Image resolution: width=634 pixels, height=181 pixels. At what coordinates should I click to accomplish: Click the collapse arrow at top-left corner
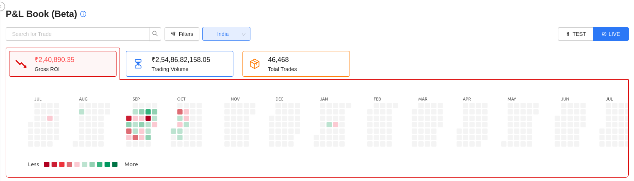2,6
